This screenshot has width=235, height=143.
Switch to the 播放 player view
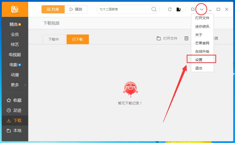76,9
